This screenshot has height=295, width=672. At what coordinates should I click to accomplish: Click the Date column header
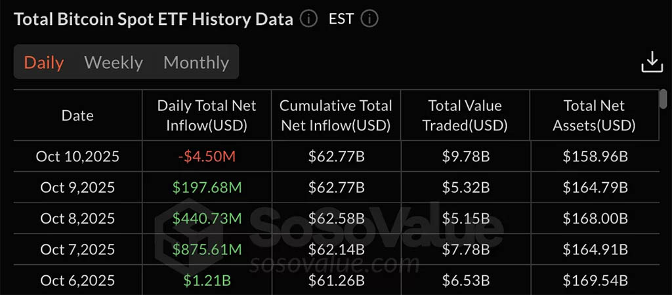pyautogui.click(x=77, y=115)
